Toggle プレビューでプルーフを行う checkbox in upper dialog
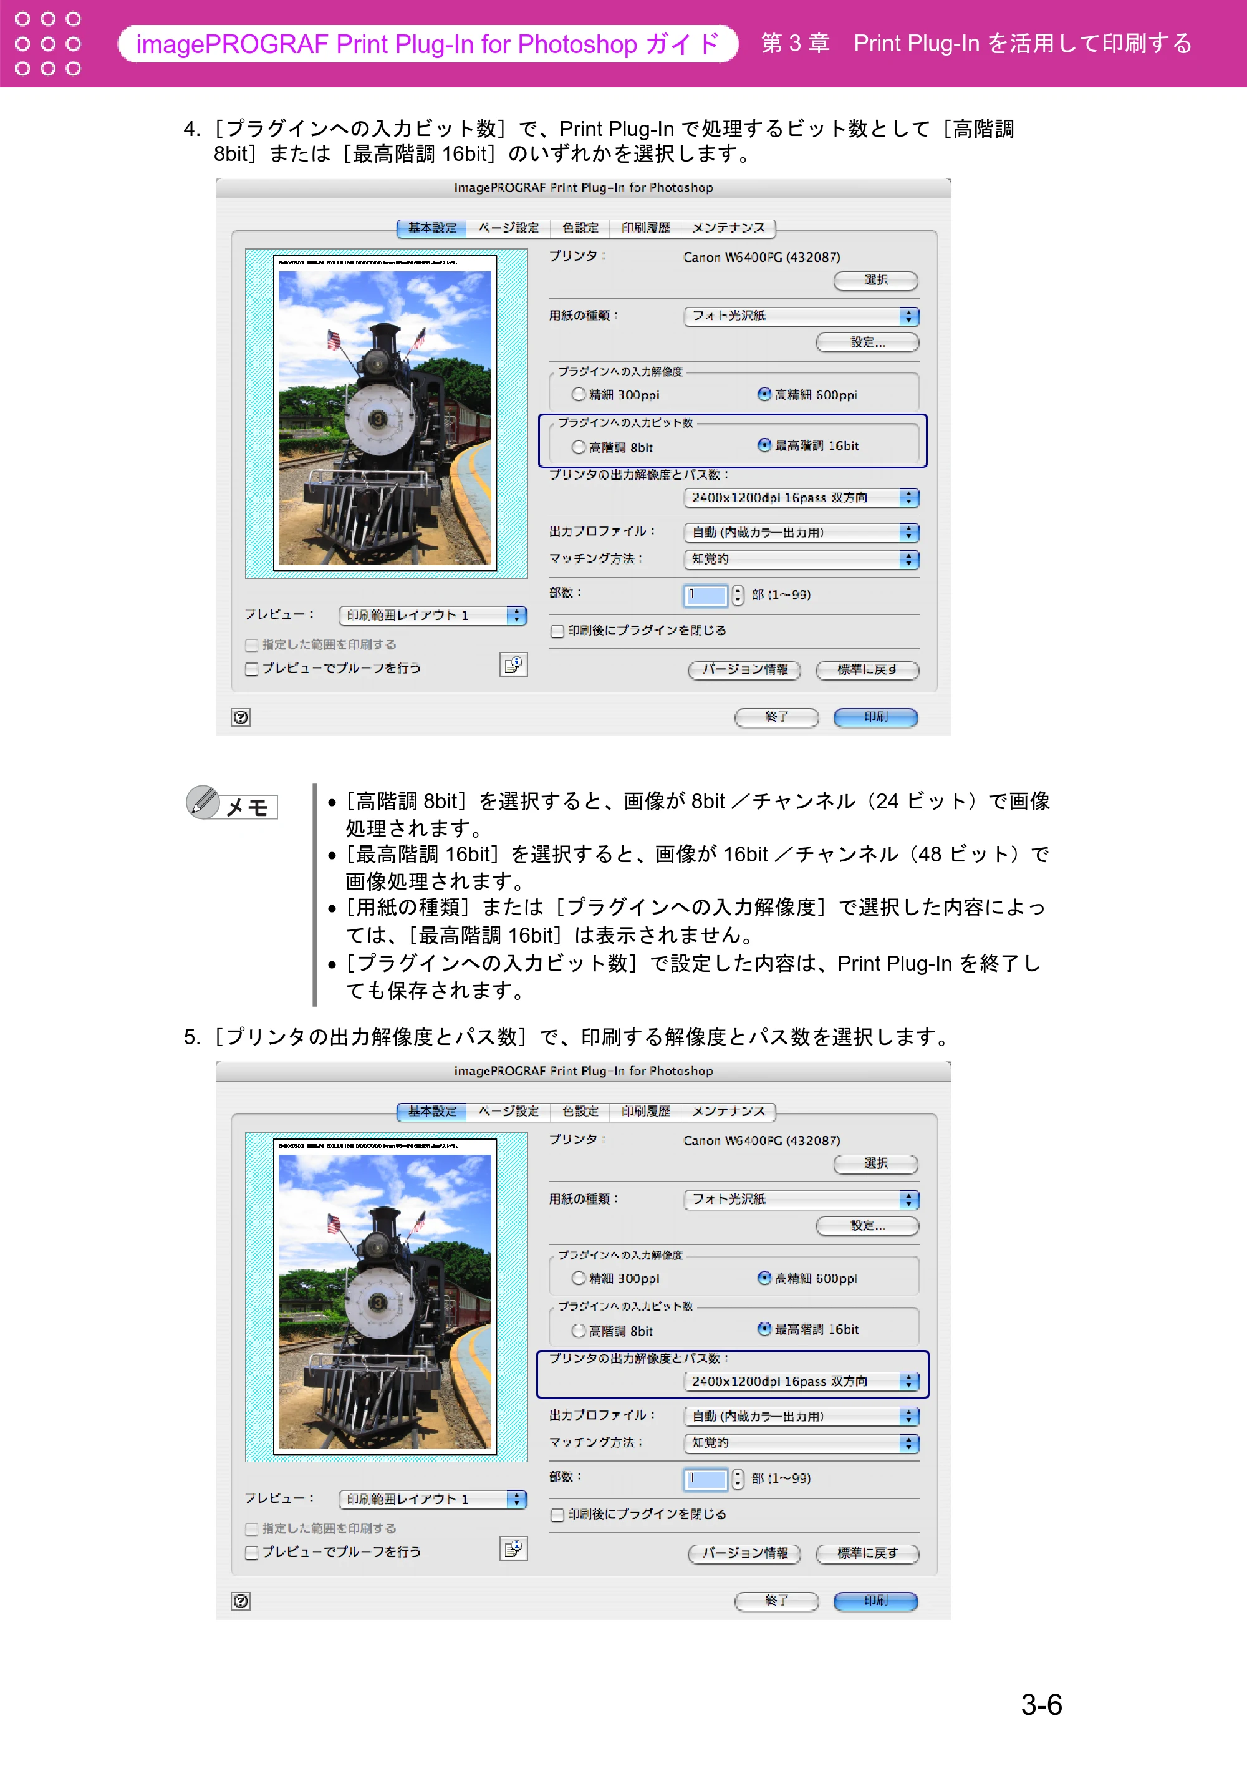This screenshot has width=1247, height=1766. 251,669
